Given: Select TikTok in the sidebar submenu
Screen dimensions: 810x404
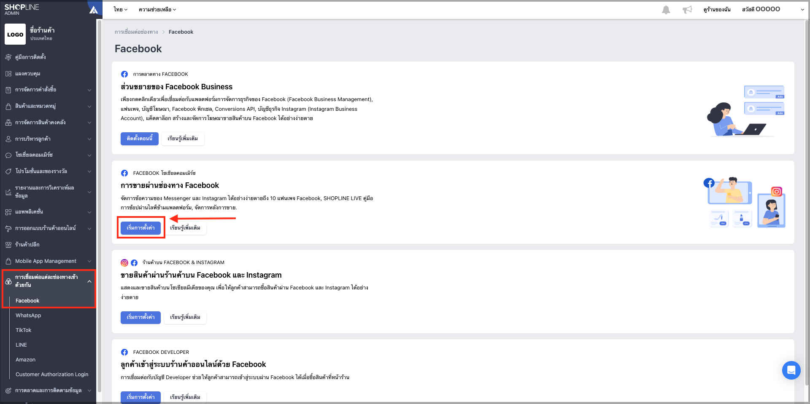Looking at the screenshot, I should click(x=24, y=330).
